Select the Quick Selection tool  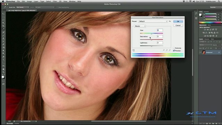click(3, 23)
